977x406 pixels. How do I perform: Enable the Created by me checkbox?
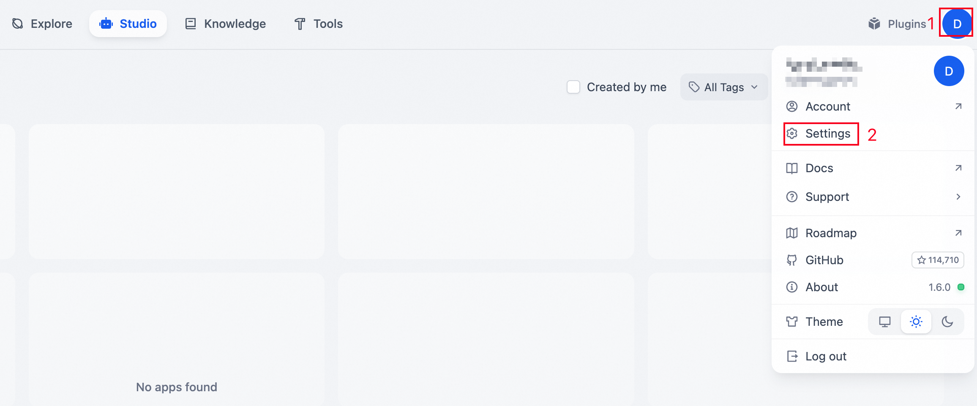click(573, 87)
